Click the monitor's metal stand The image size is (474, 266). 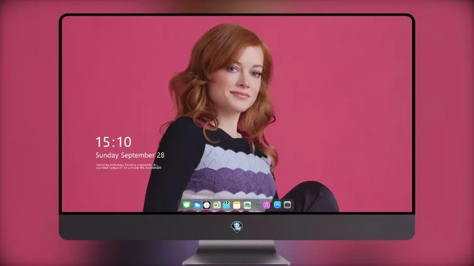point(236,252)
